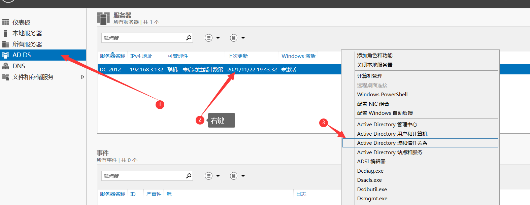530x205 pixels.
Task: Expand list options dropdown arrow in events panel
Action: (218, 176)
